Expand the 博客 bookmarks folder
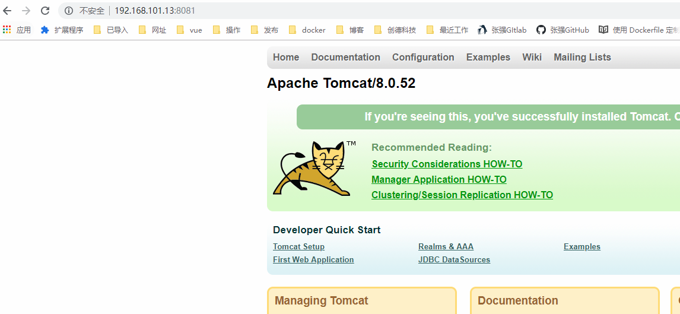Viewport: 680px width, 314px height. click(349, 30)
